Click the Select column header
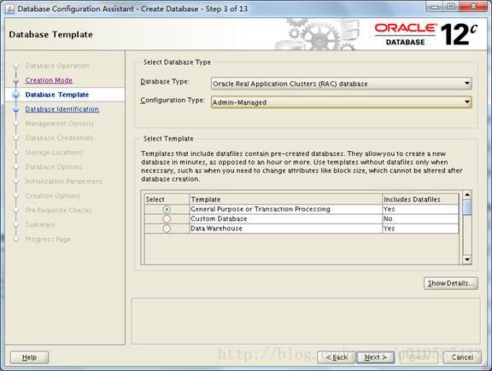492x371 pixels. pos(167,200)
